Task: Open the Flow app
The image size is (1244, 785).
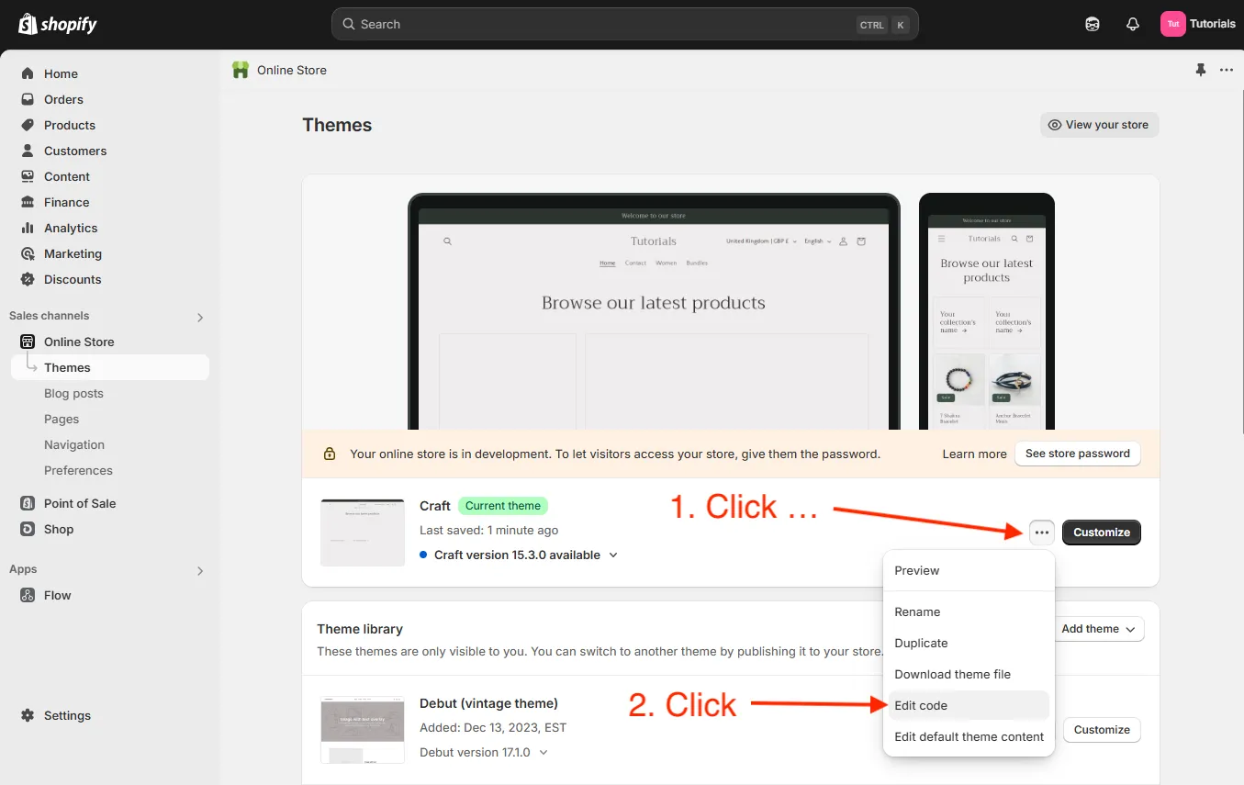Action: coord(55,595)
